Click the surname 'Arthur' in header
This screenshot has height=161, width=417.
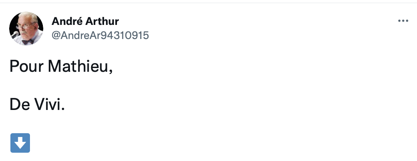click(x=102, y=21)
